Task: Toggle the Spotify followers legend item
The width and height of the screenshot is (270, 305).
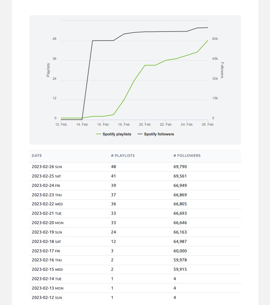Action: coord(156,134)
